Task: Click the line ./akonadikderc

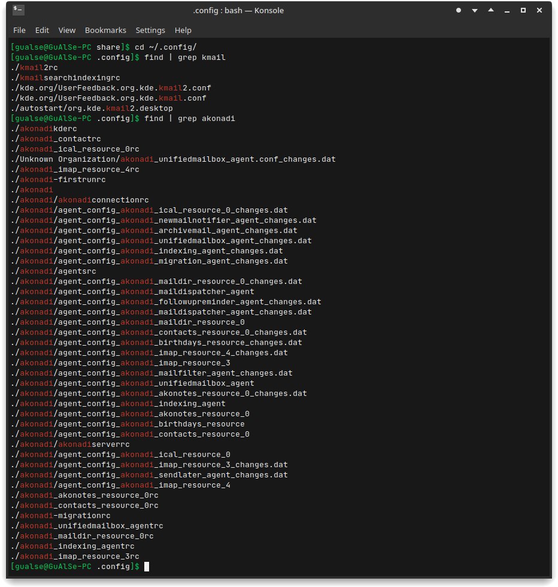Action: coord(44,129)
